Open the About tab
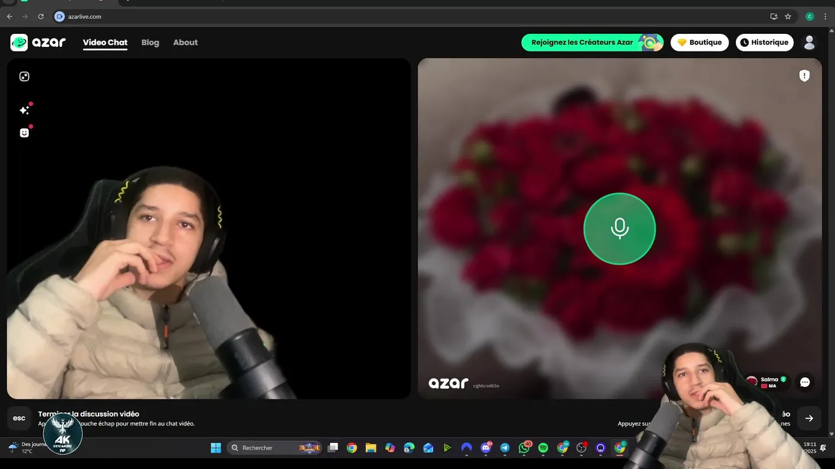The image size is (835, 469). (185, 42)
